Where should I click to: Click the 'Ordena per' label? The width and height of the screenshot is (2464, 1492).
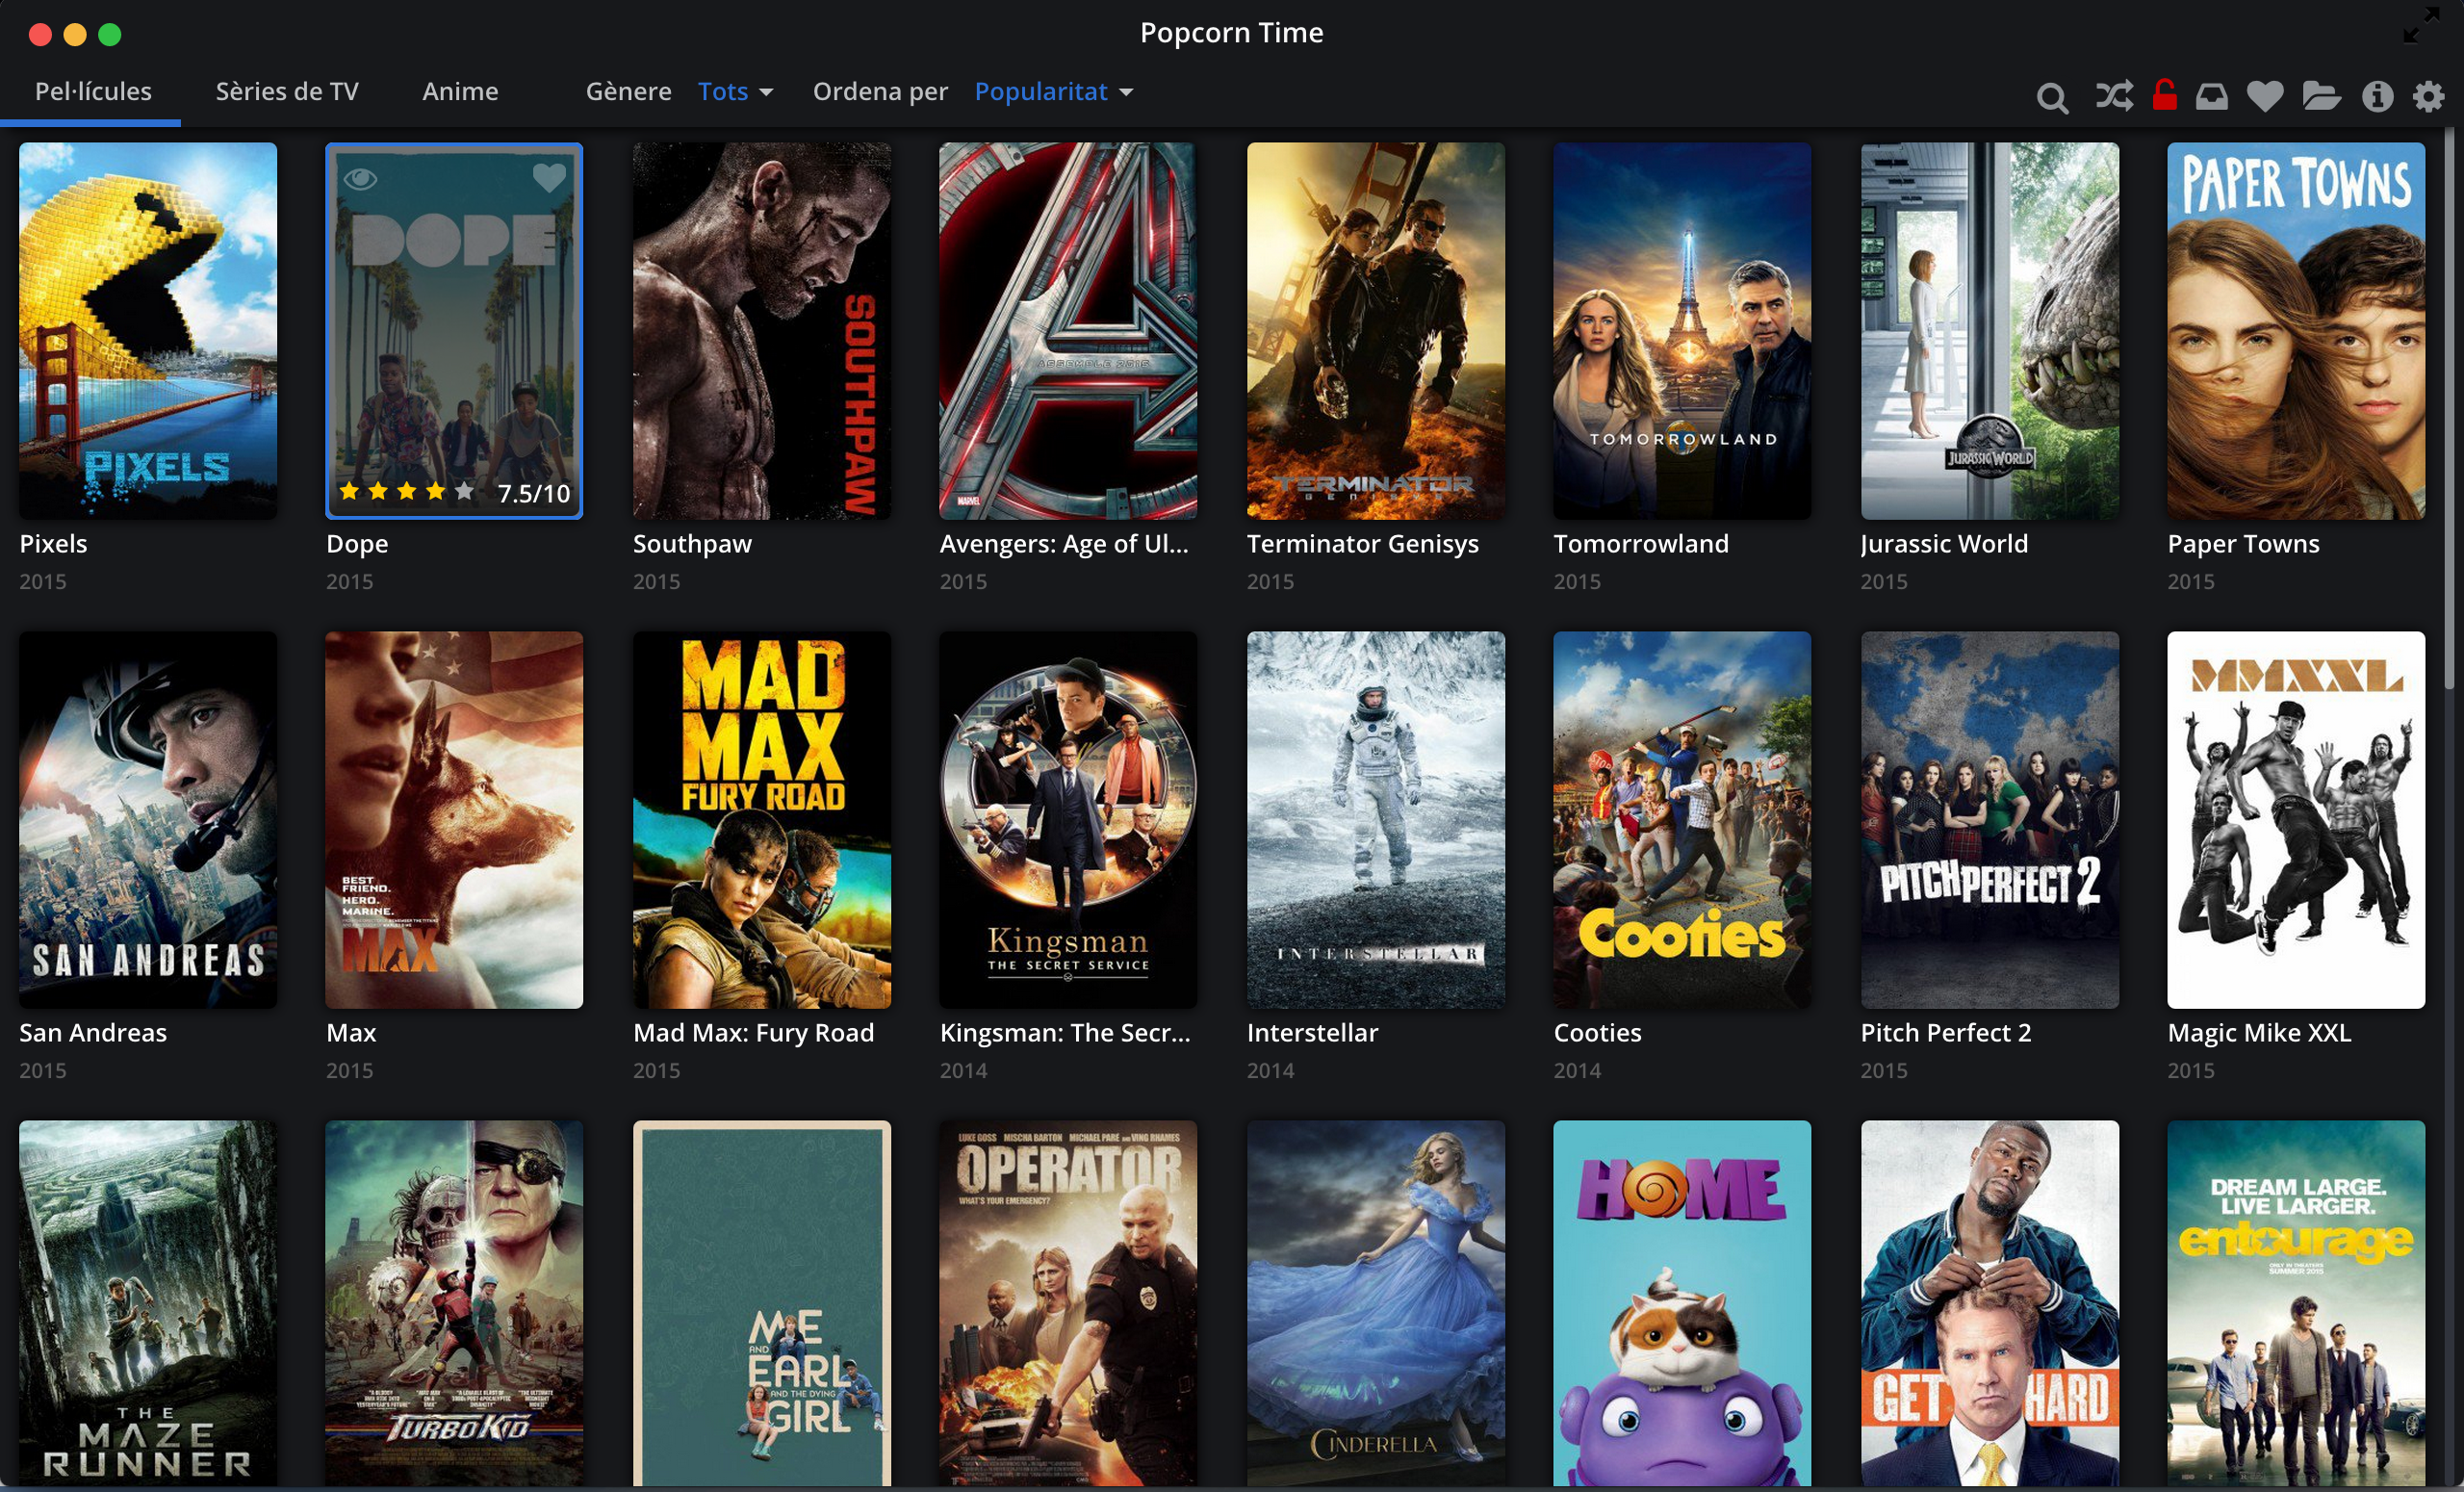point(880,91)
